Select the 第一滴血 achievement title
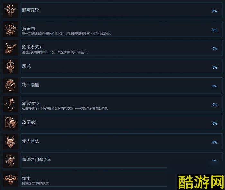This screenshot has width=225, height=190. 31,85
